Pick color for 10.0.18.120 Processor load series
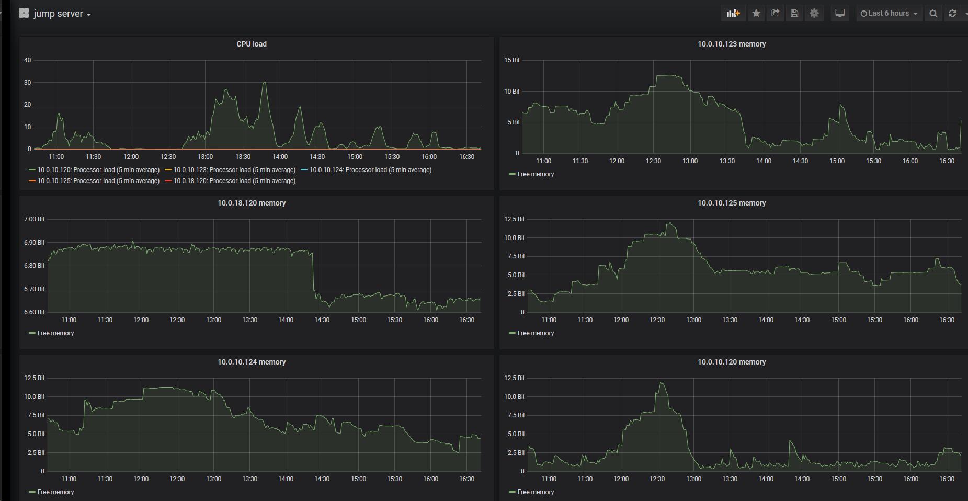 [x=168, y=181]
